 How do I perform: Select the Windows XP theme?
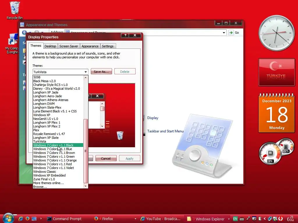58,115
